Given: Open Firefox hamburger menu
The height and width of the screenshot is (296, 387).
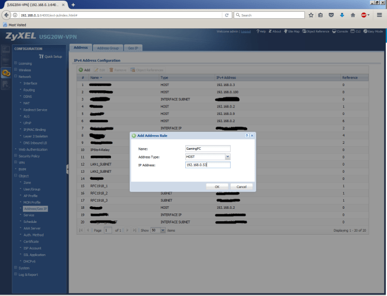Looking at the screenshot, I should tap(379, 14).
